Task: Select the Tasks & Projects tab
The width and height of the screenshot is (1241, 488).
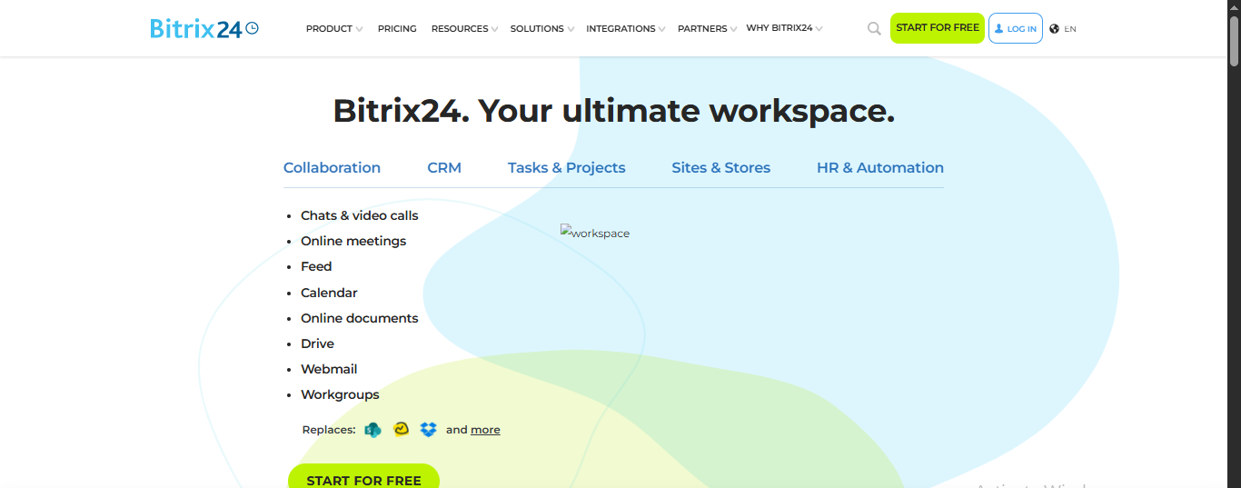Action: 567,168
